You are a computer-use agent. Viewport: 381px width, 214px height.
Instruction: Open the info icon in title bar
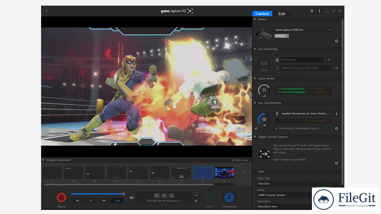(319, 11)
